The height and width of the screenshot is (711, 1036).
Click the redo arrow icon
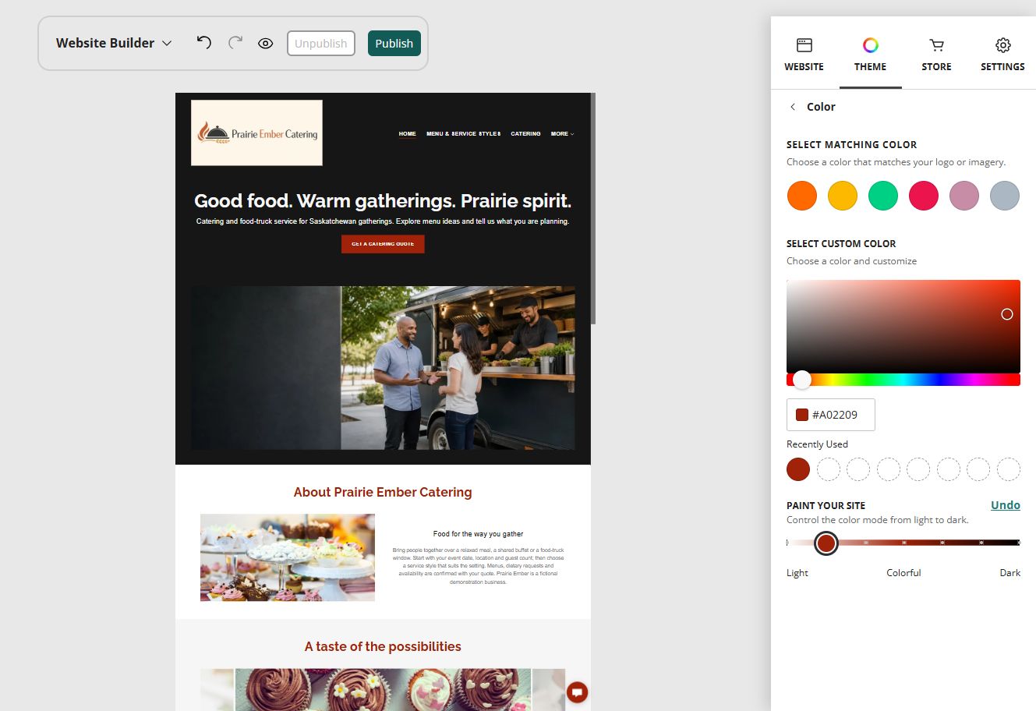pyautogui.click(x=235, y=43)
